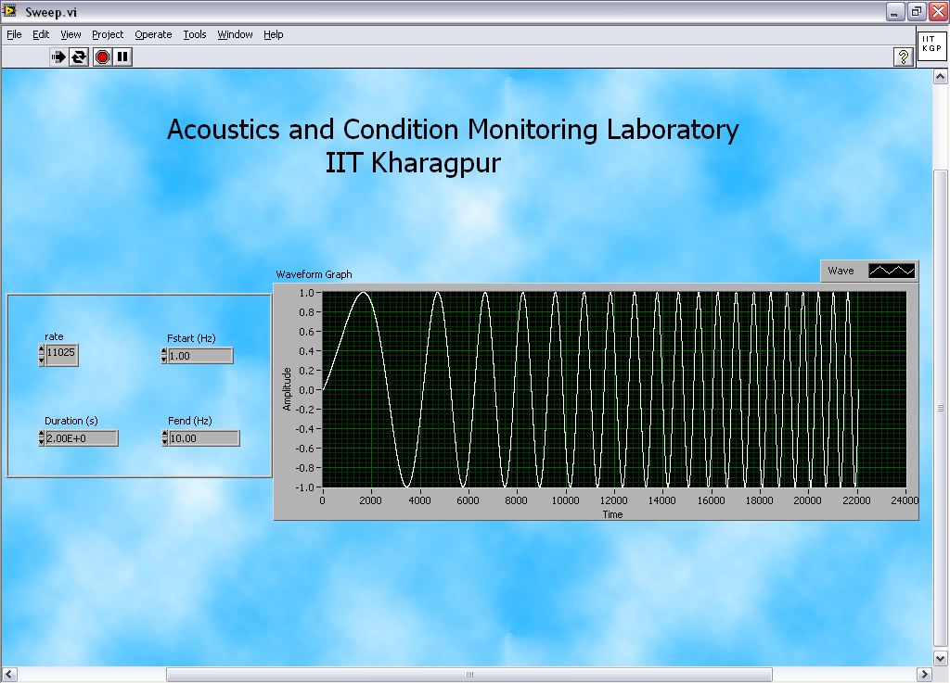The image size is (950, 683).
Task: Decrement Fstart (Hz) with down arrow
Action: (164, 360)
